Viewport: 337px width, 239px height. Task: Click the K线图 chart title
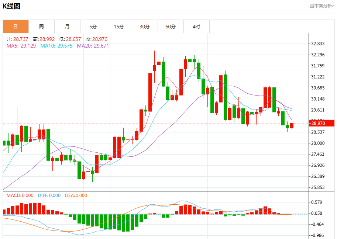tap(11, 6)
